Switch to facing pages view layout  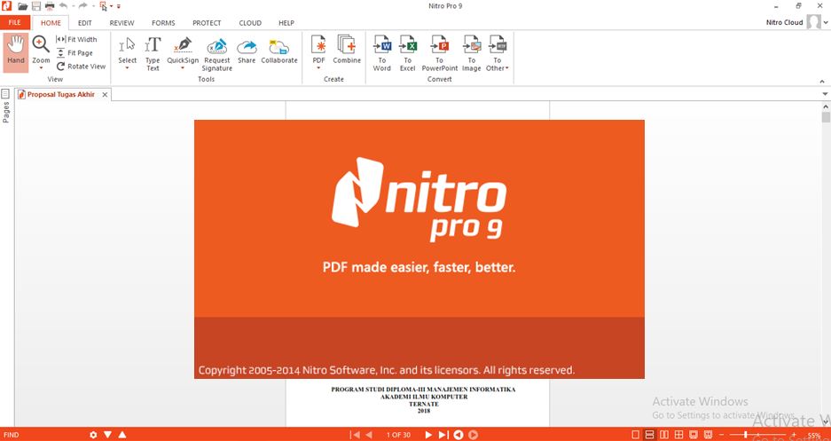(664, 435)
